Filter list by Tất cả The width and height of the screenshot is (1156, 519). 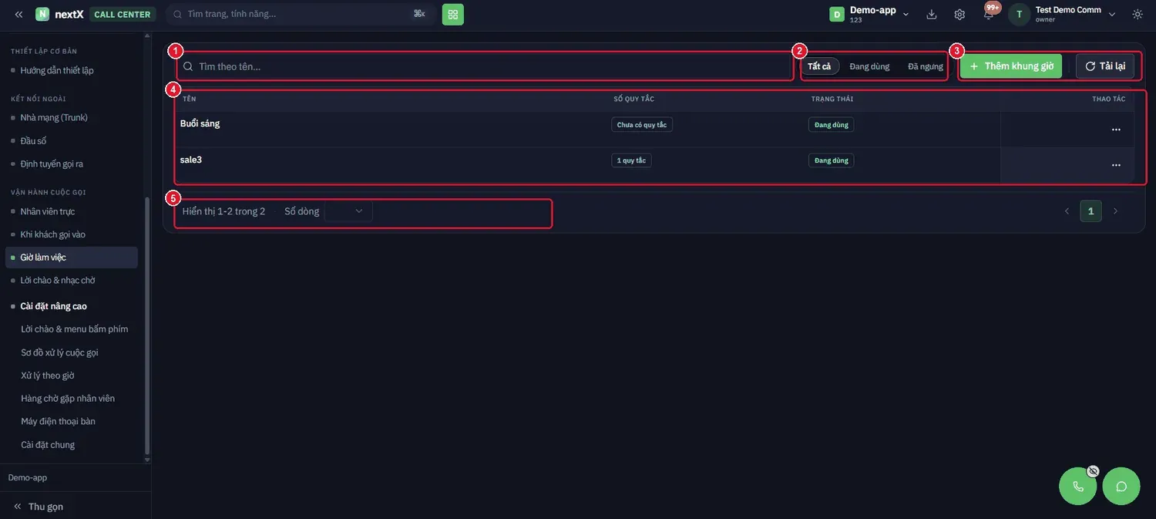point(820,66)
